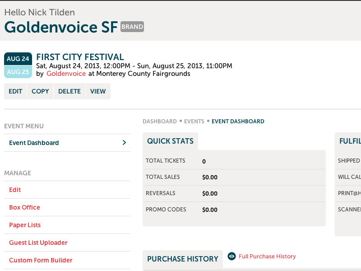Select the QUICK STATS tab header
This screenshot has height=271, width=361.
point(171,141)
